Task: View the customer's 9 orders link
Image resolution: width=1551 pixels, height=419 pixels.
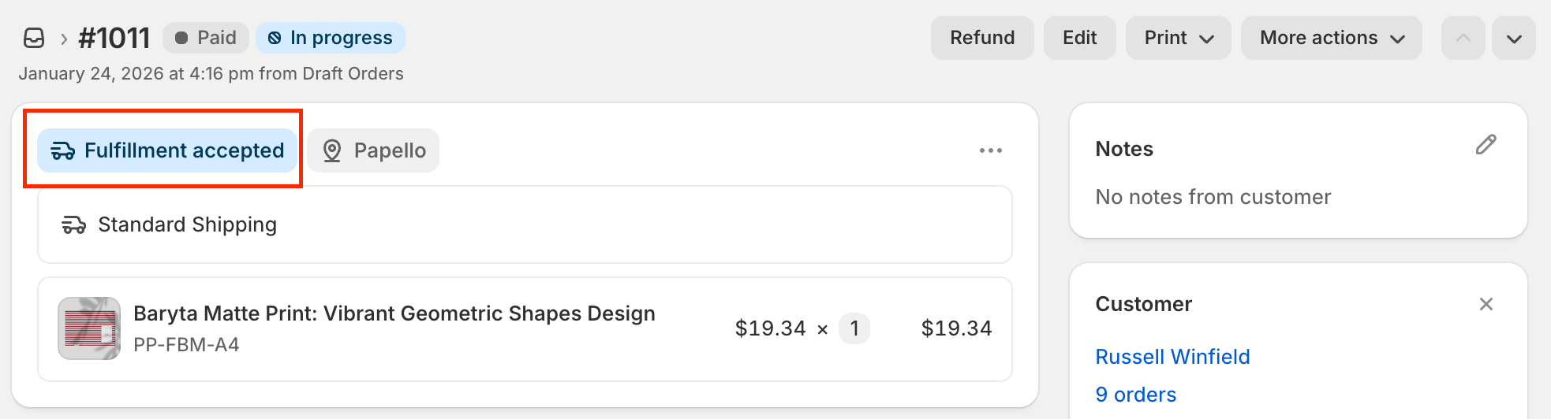Action: [x=1135, y=395]
